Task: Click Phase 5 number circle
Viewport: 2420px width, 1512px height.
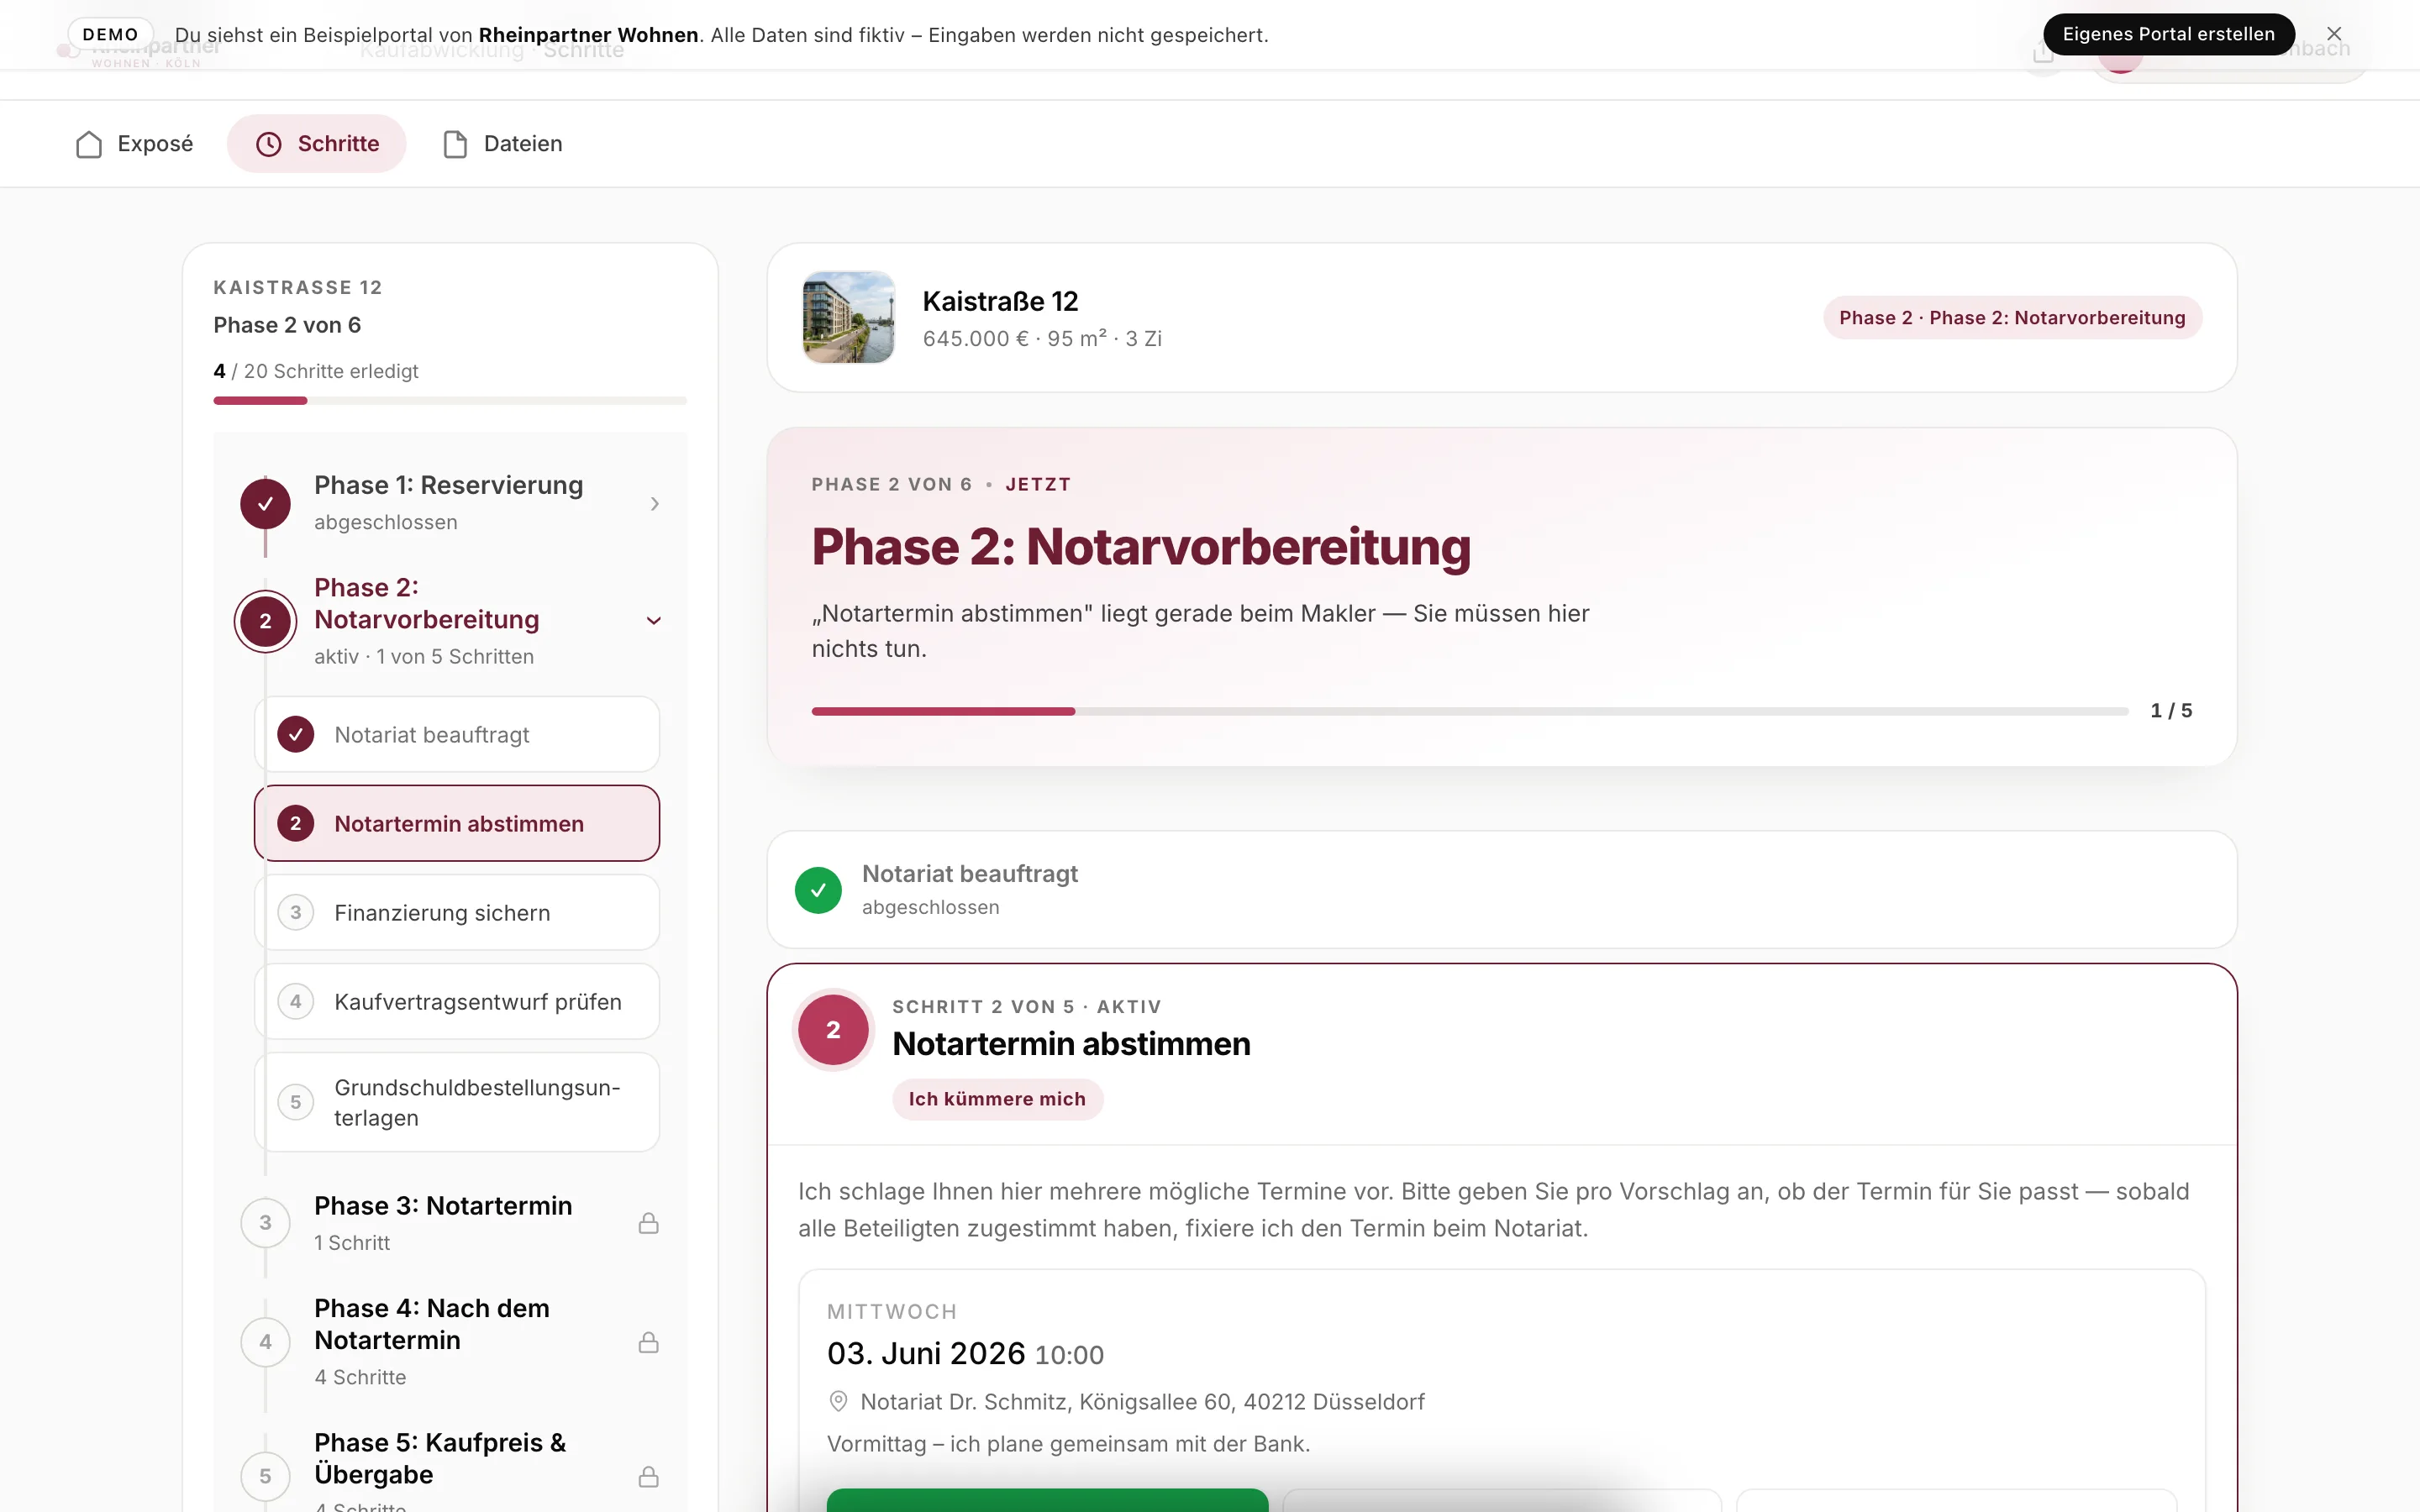Action: coord(265,1477)
